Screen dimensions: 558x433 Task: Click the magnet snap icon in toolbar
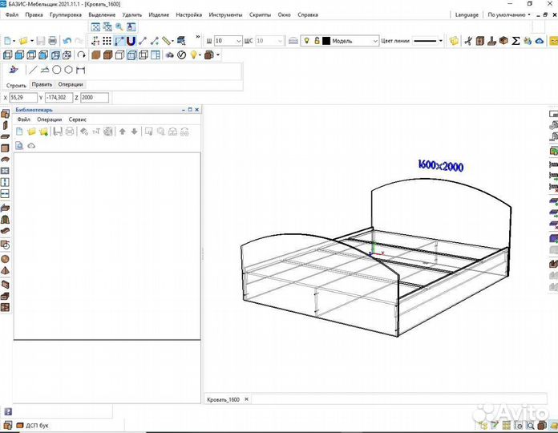click(131, 40)
